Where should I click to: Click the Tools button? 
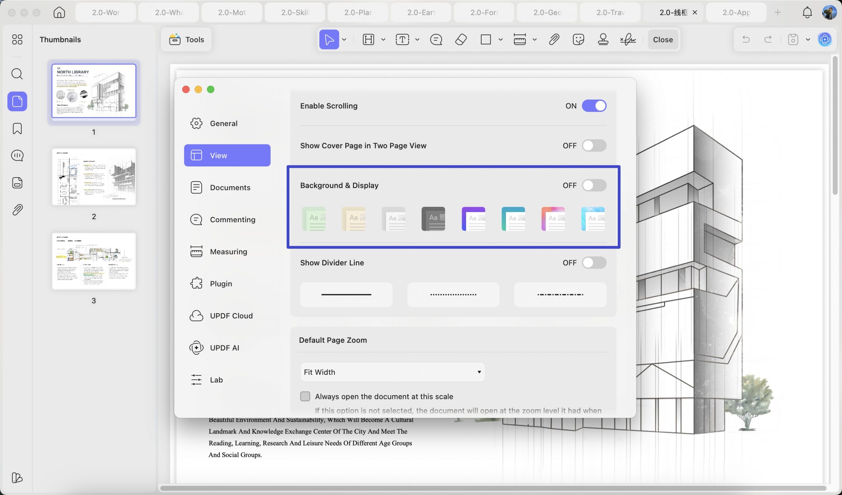coord(186,39)
